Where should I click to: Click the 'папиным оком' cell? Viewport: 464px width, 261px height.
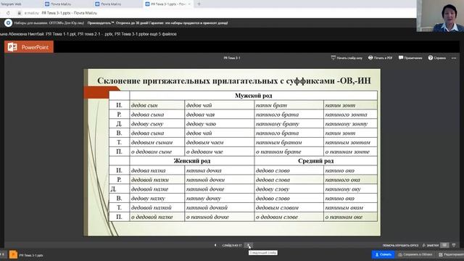coord(350,207)
